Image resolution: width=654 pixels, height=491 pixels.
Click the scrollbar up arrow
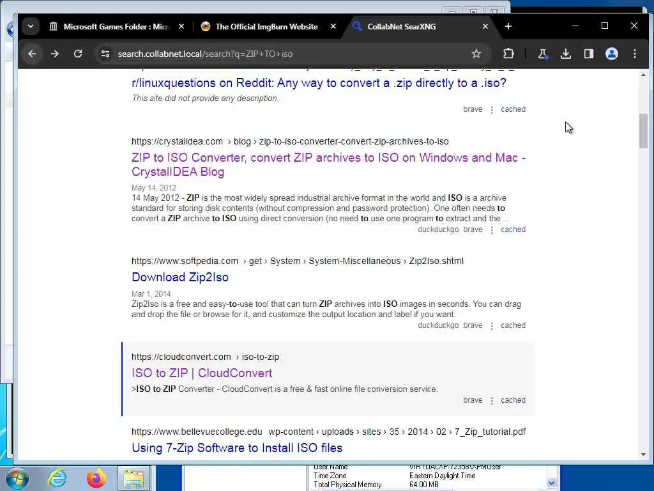(x=643, y=75)
